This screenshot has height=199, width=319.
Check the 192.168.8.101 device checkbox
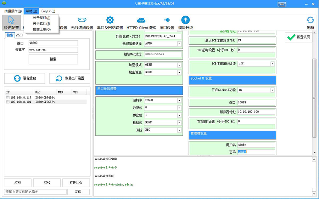coord(8,102)
